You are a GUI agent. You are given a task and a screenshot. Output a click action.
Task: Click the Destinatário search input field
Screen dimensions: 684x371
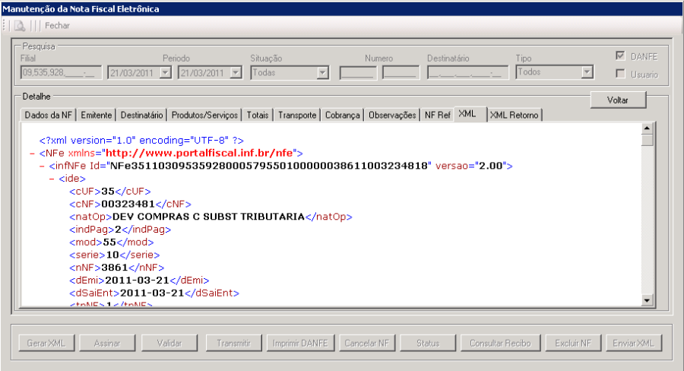coord(467,72)
